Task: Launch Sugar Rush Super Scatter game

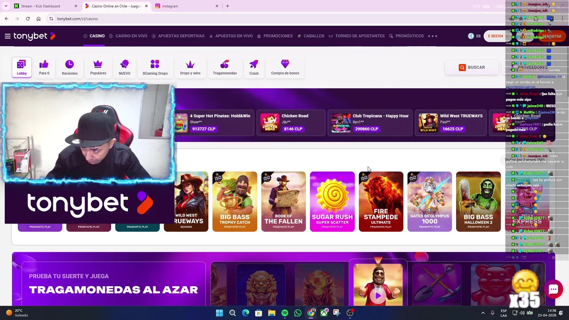Action: pos(332,201)
